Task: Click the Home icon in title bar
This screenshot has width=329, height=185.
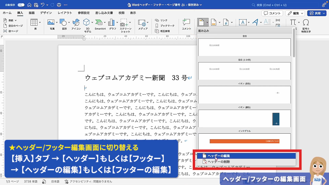Action: pyautogui.click(x=30, y=5)
